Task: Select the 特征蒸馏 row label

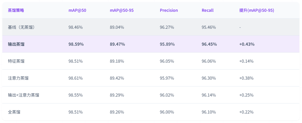Action: pyautogui.click(x=16, y=61)
